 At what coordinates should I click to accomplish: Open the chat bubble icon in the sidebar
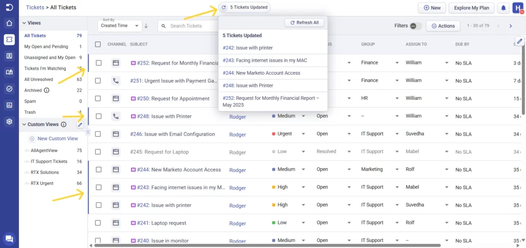[9, 239]
